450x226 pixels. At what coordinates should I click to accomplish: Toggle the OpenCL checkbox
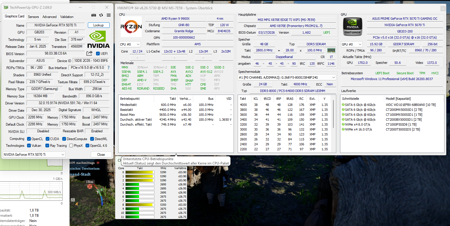(29, 139)
